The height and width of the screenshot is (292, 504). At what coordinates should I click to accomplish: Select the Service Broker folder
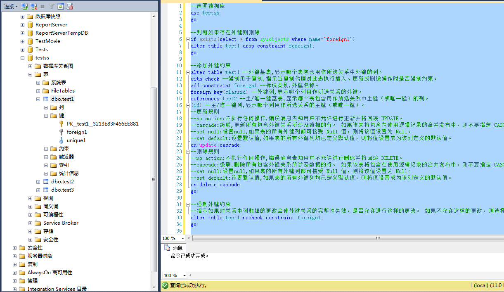tap(60, 223)
